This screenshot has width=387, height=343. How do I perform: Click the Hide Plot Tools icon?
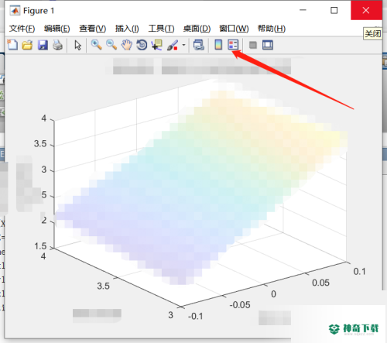(x=253, y=45)
